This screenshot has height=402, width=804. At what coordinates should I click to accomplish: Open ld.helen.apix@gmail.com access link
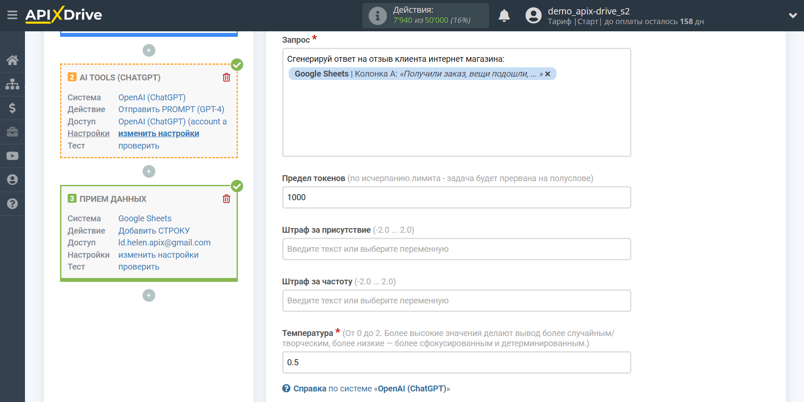165,242
